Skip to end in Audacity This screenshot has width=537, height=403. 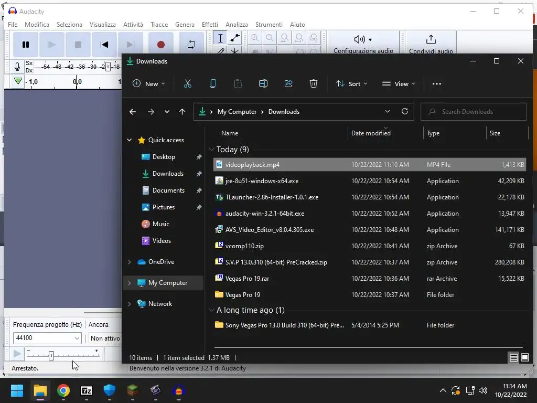pos(131,45)
